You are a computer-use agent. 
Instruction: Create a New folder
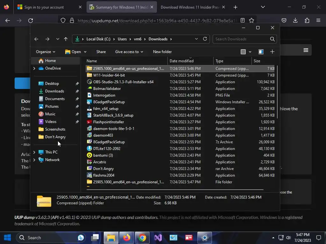162,52
